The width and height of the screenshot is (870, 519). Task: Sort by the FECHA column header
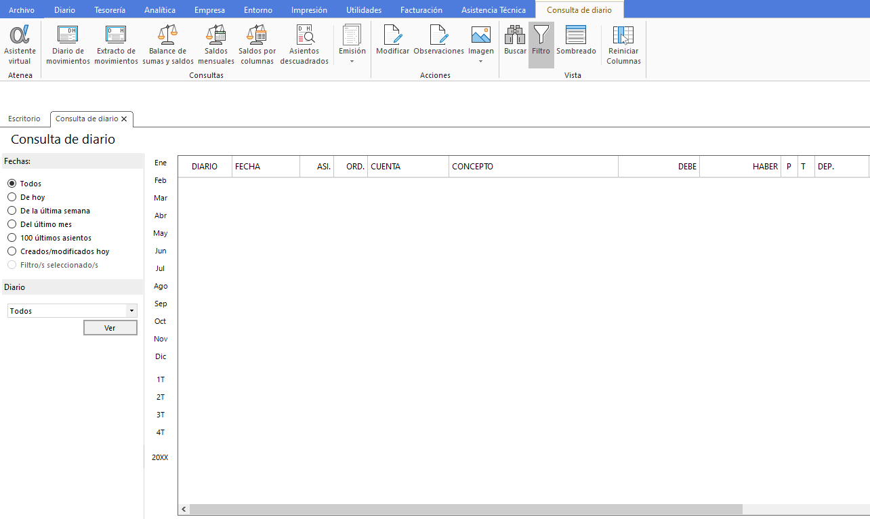point(266,167)
